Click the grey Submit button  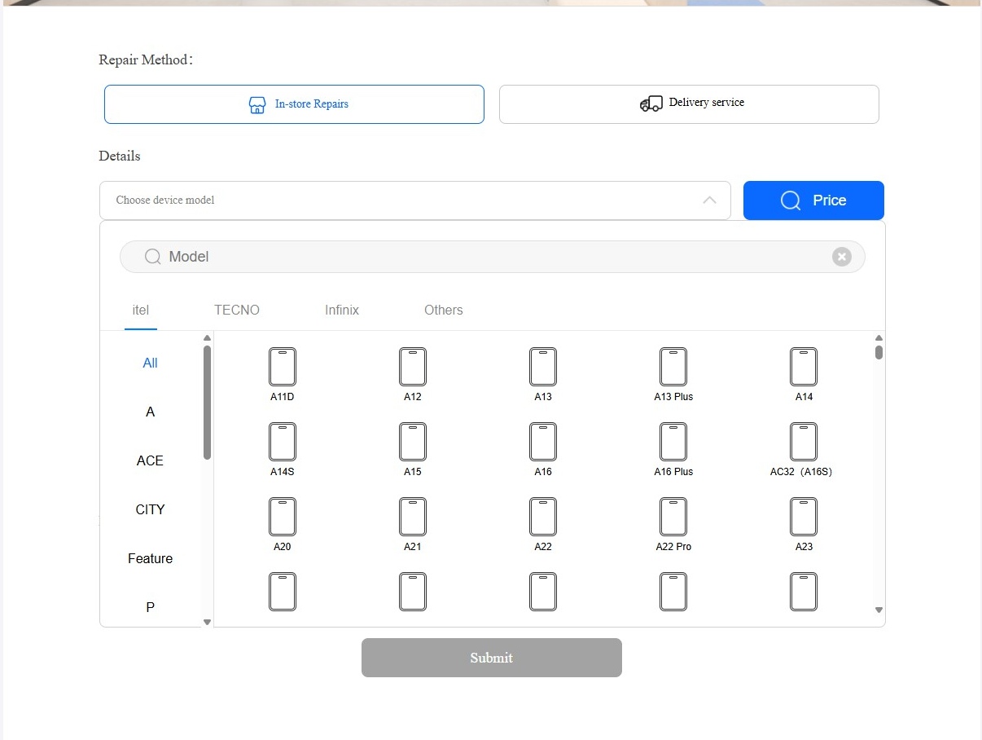[x=492, y=658]
